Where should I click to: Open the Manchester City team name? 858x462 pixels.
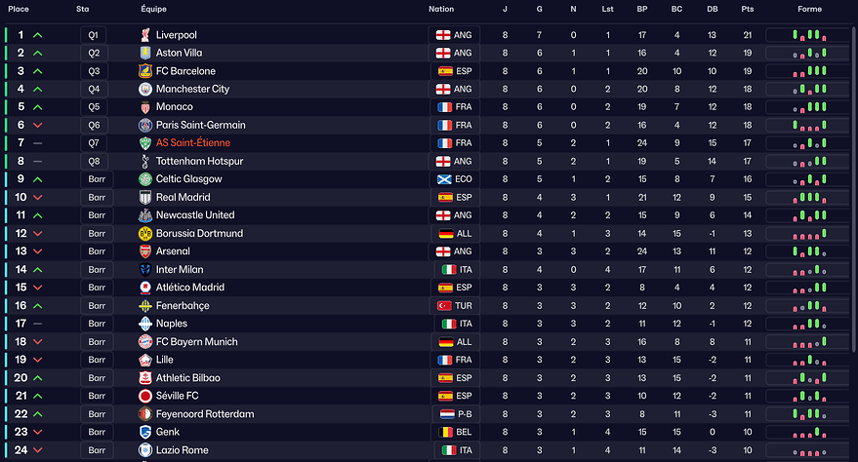pyautogui.click(x=192, y=90)
